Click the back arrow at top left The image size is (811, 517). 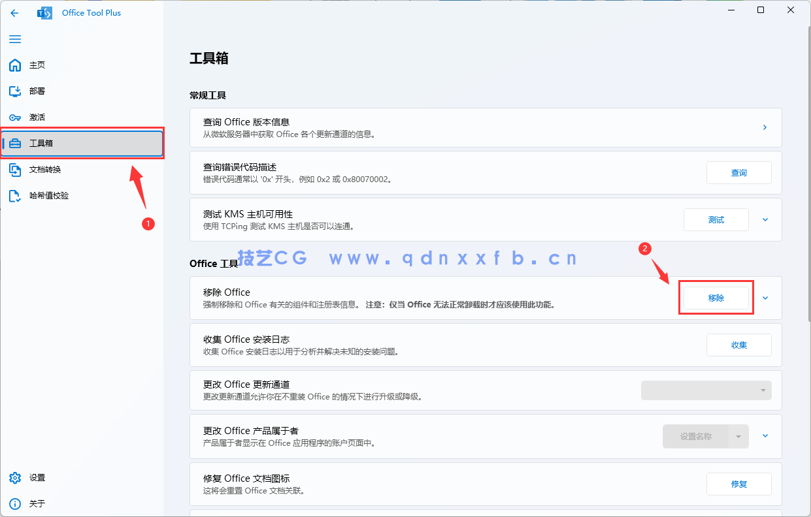[14, 12]
